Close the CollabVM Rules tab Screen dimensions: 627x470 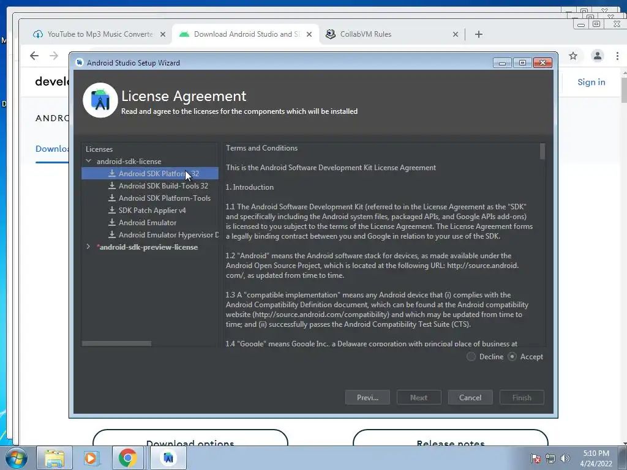(455, 34)
